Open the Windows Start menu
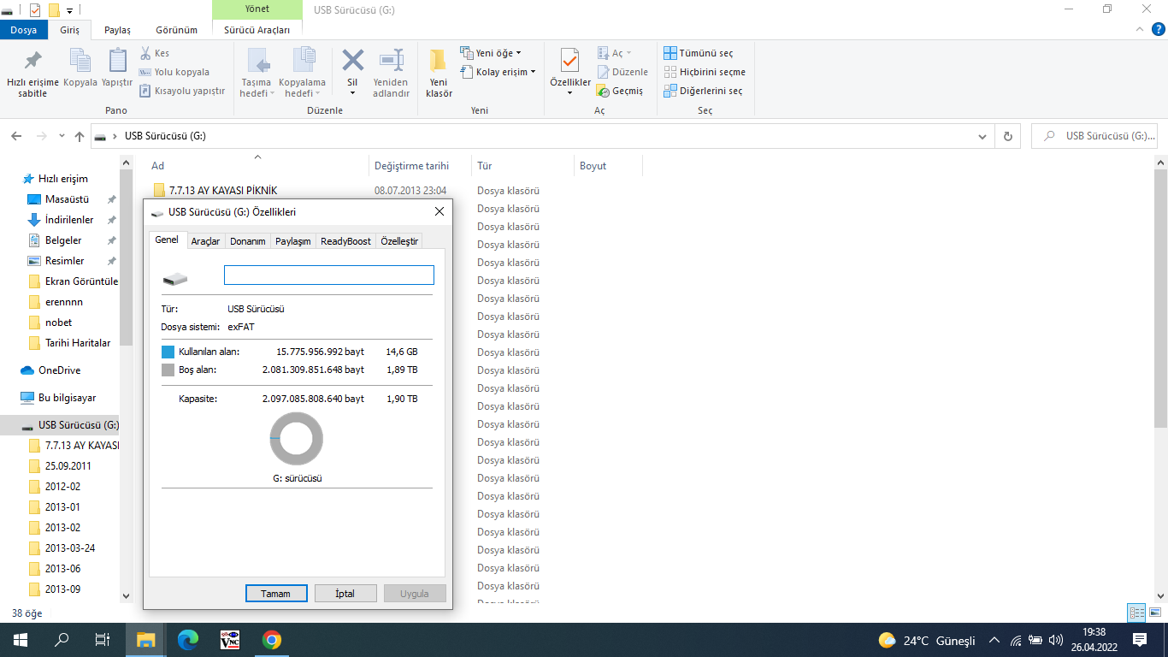1168x657 pixels. point(21,640)
